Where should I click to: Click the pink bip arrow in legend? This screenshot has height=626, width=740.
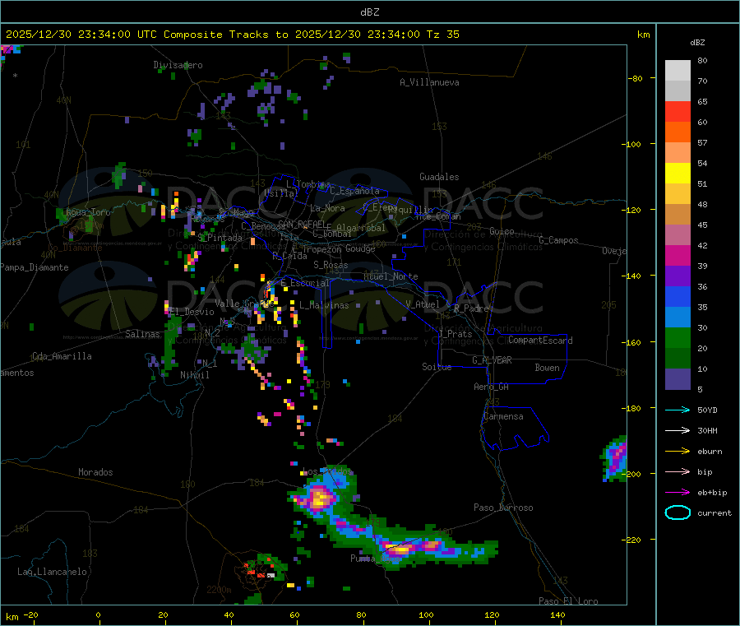[678, 471]
